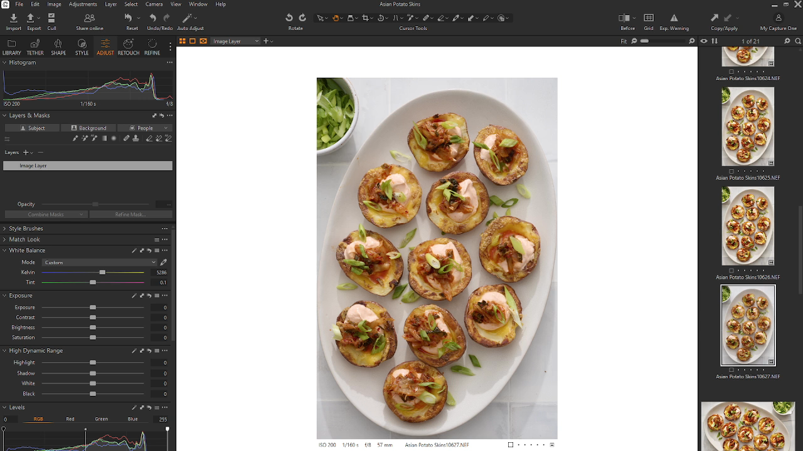Open the File menu
Viewport: 803px width, 451px height.
tap(19, 4)
